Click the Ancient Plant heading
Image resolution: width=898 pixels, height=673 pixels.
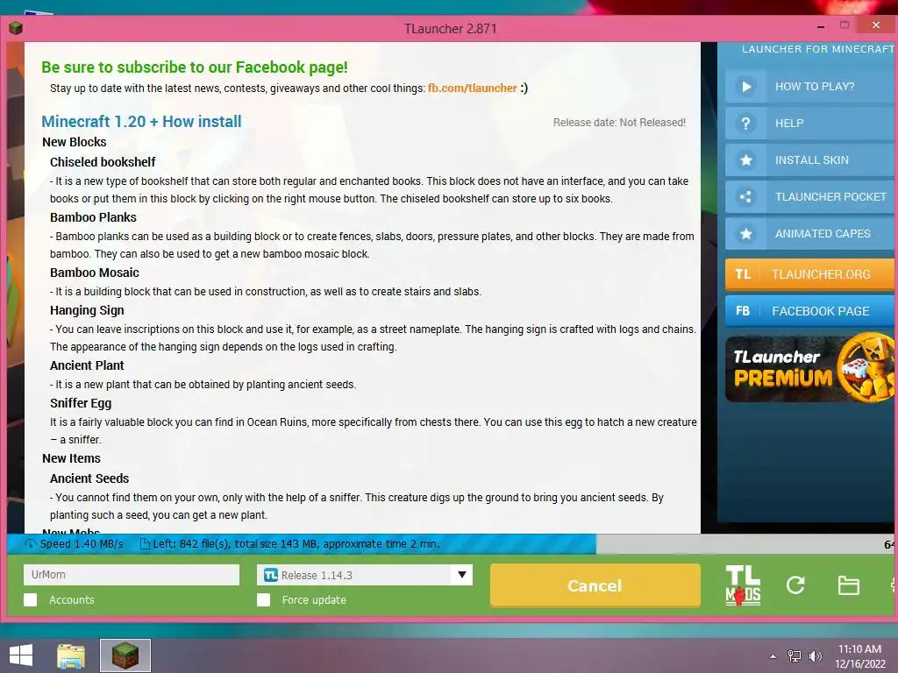pos(87,365)
